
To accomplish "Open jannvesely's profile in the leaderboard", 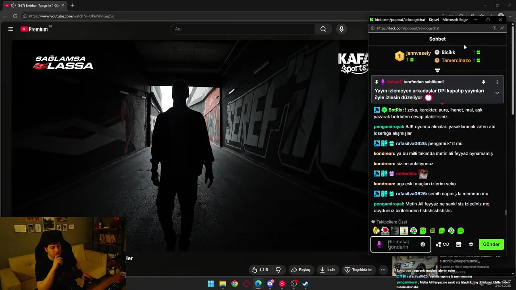I will click(x=418, y=53).
